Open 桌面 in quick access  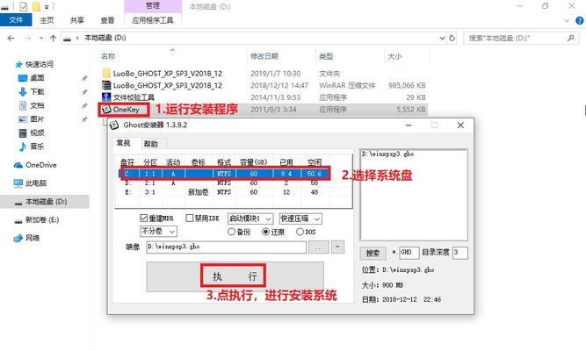37,78
